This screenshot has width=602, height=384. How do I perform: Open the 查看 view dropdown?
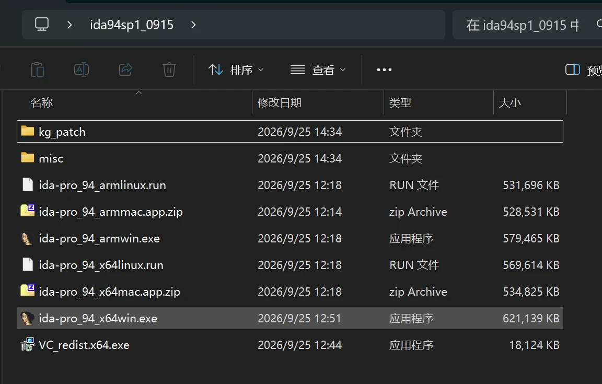tap(318, 70)
